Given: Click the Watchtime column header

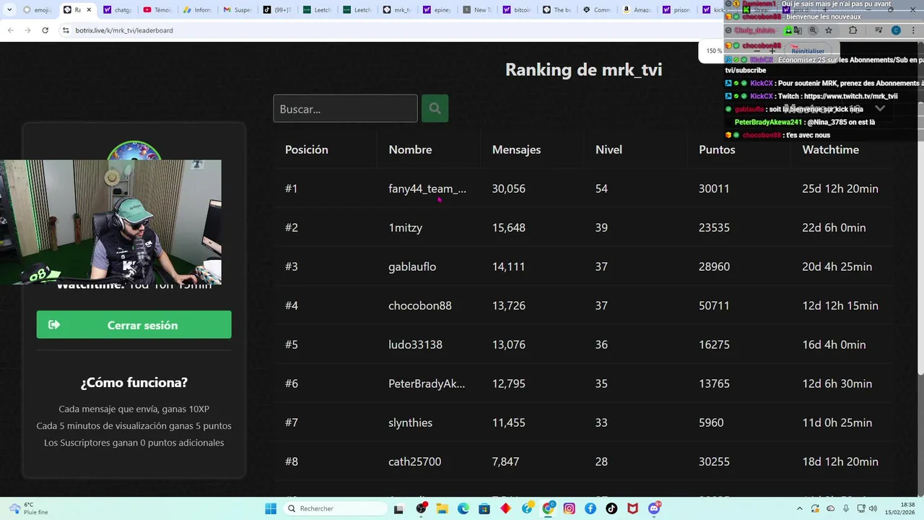Looking at the screenshot, I should (x=830, y=149).
